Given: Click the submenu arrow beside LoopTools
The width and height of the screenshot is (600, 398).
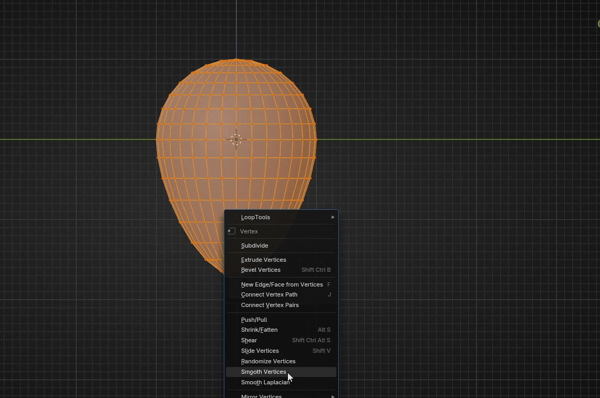Looking at the screenshot, I should coord(333,217).
